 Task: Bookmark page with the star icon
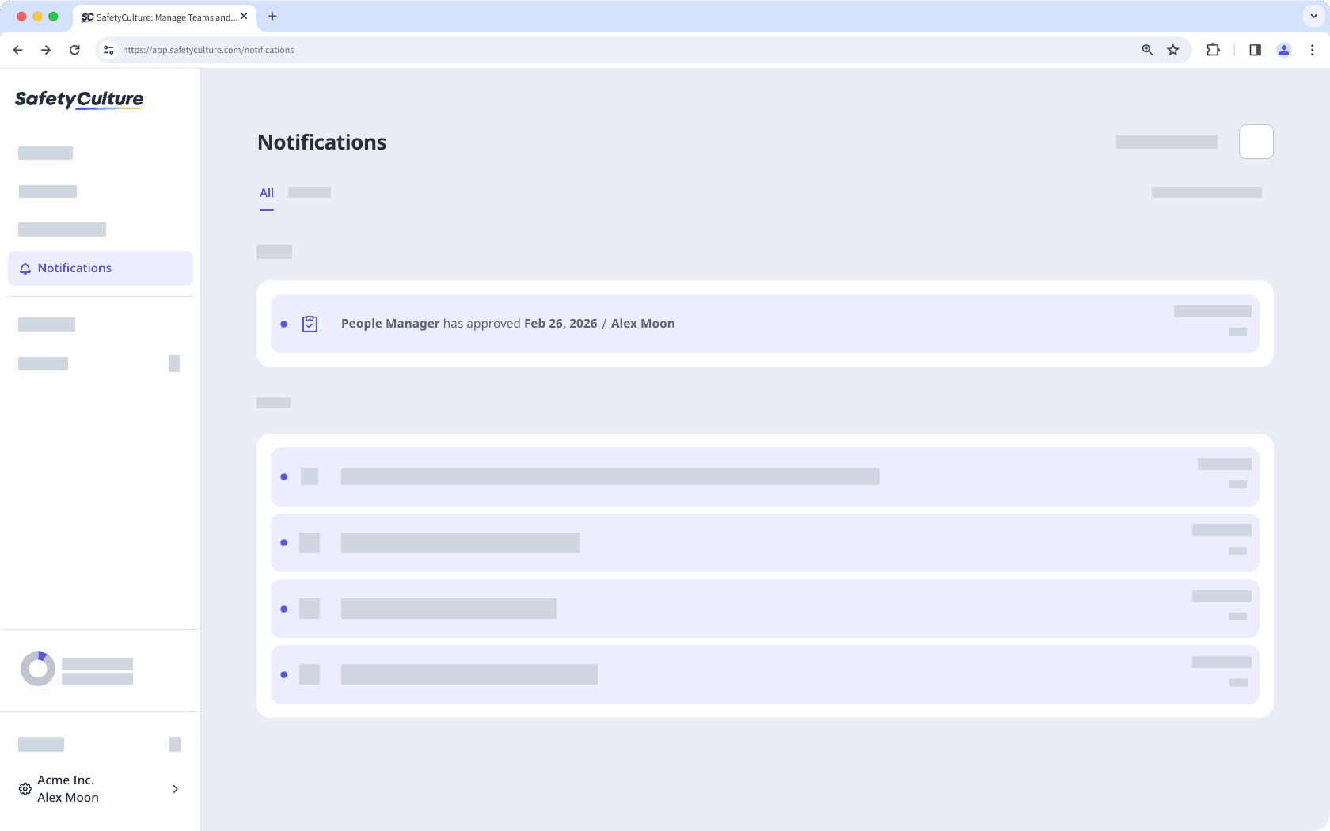click(1173, 50)
